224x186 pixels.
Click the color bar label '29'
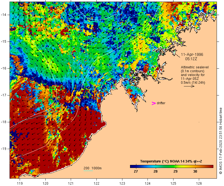(175, 171)
